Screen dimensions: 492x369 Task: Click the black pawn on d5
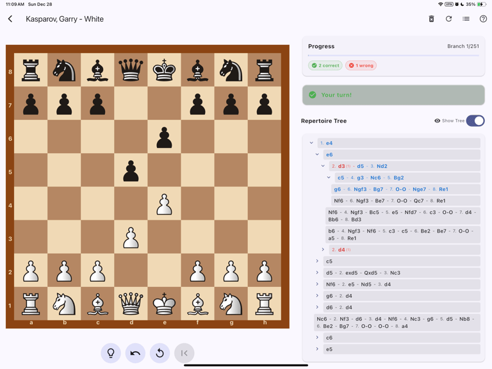click(x=131, y=170)
